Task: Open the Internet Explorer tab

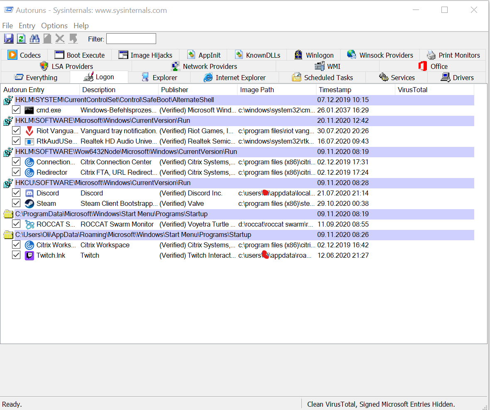Action: click(x=234, y=78)
